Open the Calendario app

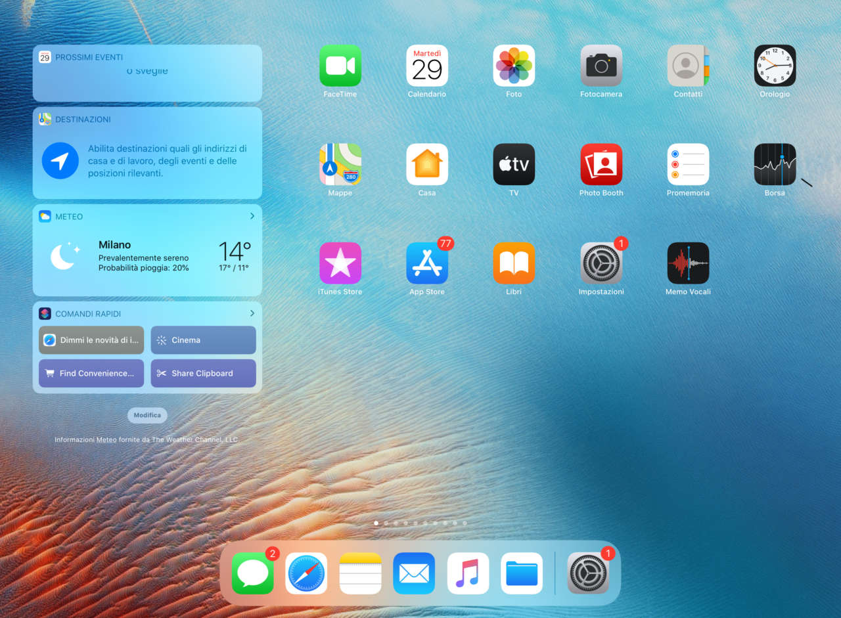[x=427, y=66]
